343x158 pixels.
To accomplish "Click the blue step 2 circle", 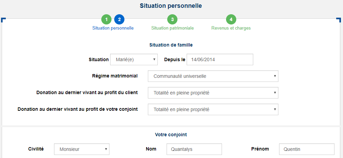I will [x=119, y=19].
